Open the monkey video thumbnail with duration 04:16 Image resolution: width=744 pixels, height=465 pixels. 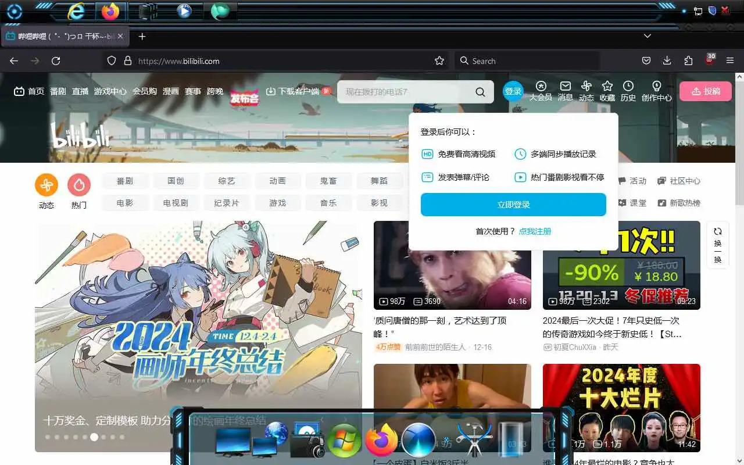[x=452, y=265]
